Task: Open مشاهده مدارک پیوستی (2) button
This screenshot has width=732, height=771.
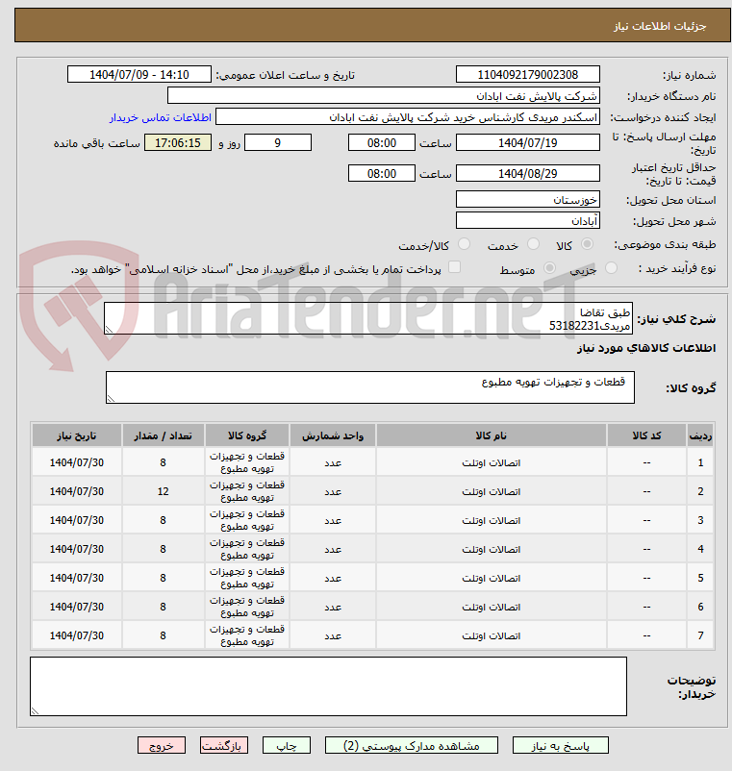Action: point(412,745)
